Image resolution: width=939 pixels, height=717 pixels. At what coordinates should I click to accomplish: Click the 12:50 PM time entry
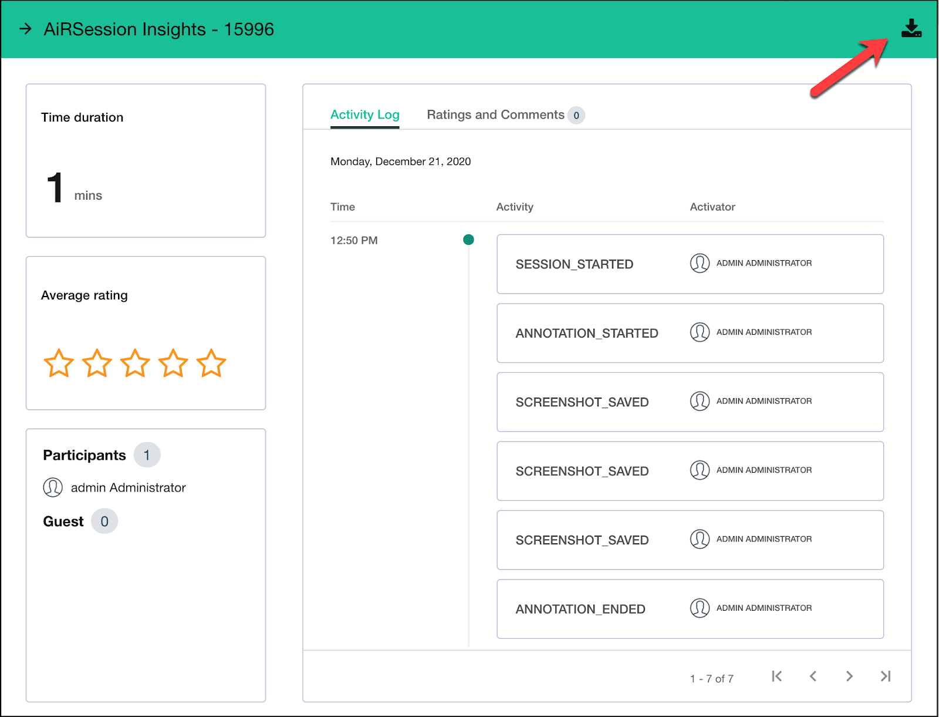354,240
